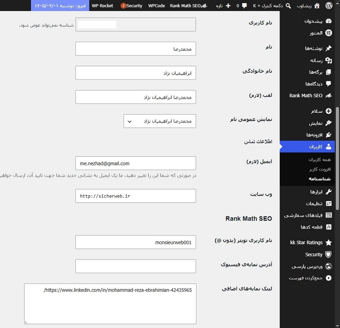
Task: Click the user icon for کاربران
Action: pos(329,147)
